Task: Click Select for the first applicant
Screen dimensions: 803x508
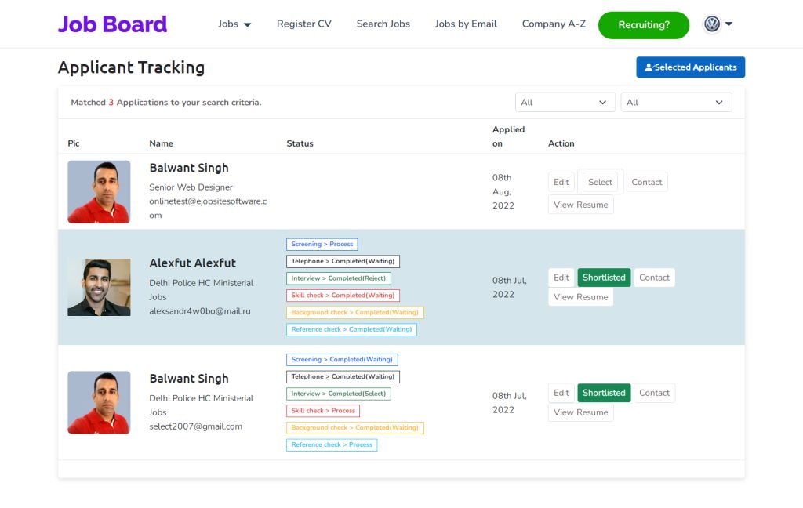Action: pyautogui.click(x=601, y=181)
